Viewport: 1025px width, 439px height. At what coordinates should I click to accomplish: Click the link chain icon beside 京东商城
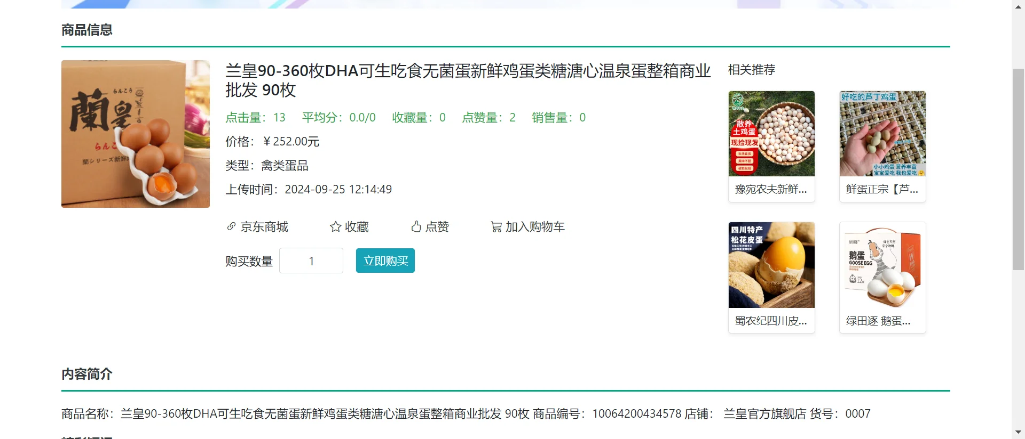pyautogui.click(x=231, y=226)
